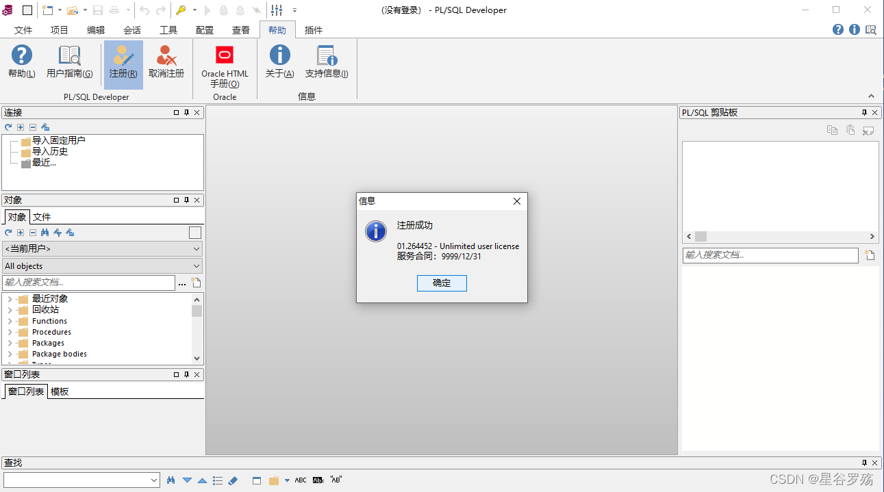Expand the Package bodies tree node
The image size is (884, 492).
coord(10,354)
